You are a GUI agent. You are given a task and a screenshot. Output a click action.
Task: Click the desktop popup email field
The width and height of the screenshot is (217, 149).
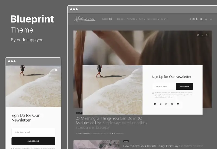pos(164,86)
